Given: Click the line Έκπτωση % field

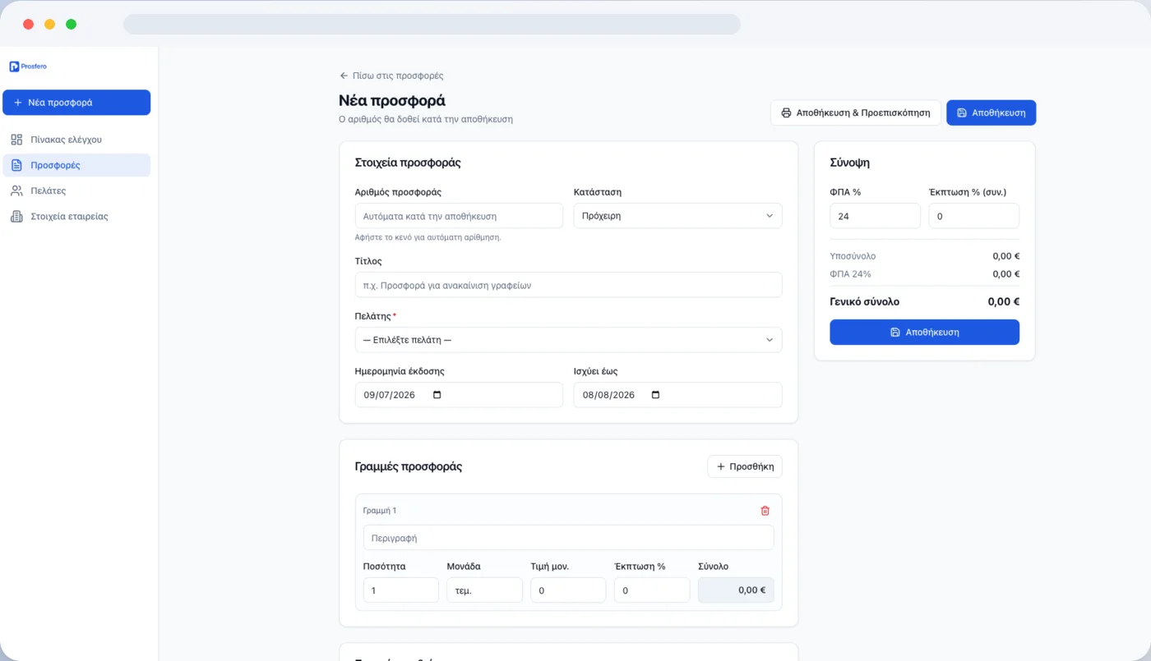Looking at the screenshot, I should (652, 590).
